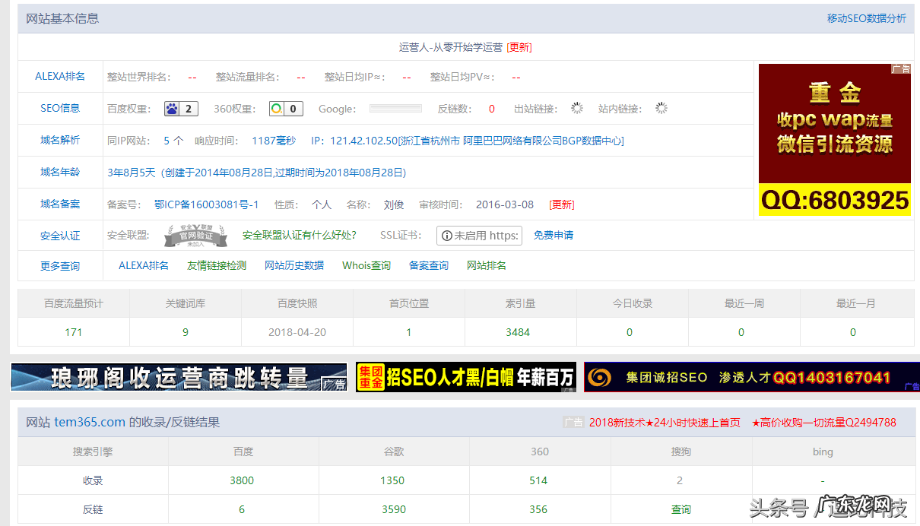Image resolution: width=920 pixels, height=526 pixels.
Task: Click the 站内链接 loading spinner
Action: coord(660,108)
